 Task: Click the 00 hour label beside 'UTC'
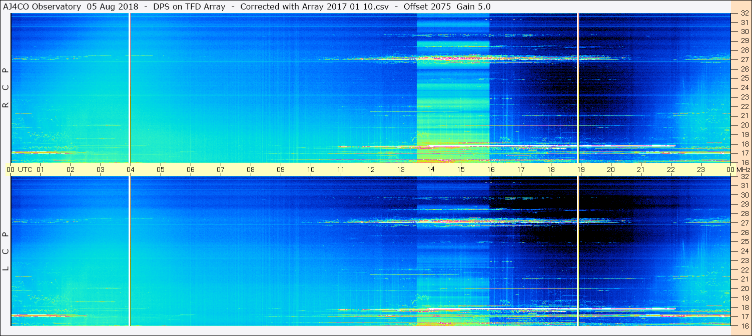(x=11, y=169)
